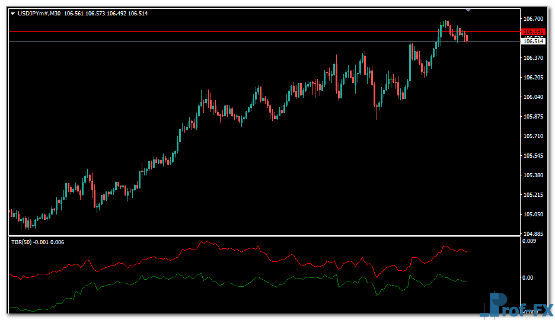Image resolution: width=555 pixels, height=320 pixels.
Task: Click the 105.380 level on price axis
Action: pos(532,175)
